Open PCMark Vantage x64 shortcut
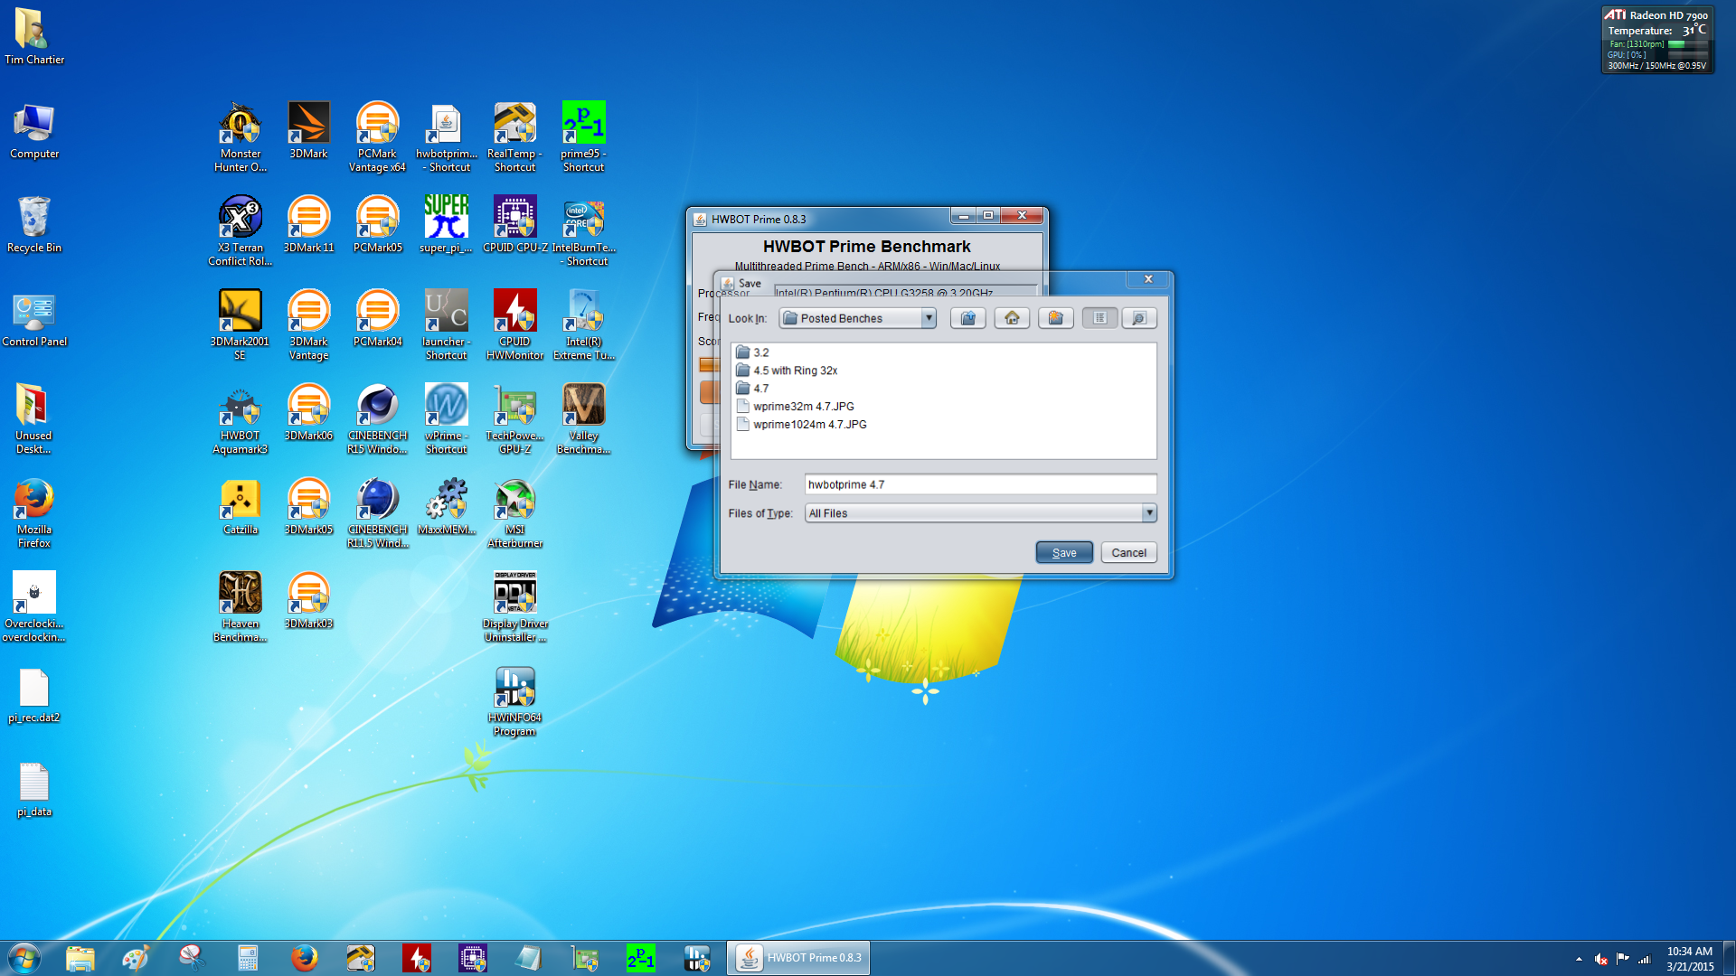This screenshot has width=1736, height=976. pyautogui.click(x=377, y=137)
